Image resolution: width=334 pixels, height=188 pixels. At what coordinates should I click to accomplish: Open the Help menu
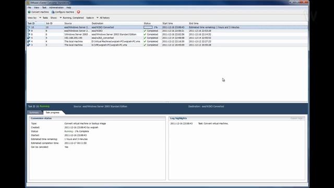pyautogui.click(x=68, y=8)
